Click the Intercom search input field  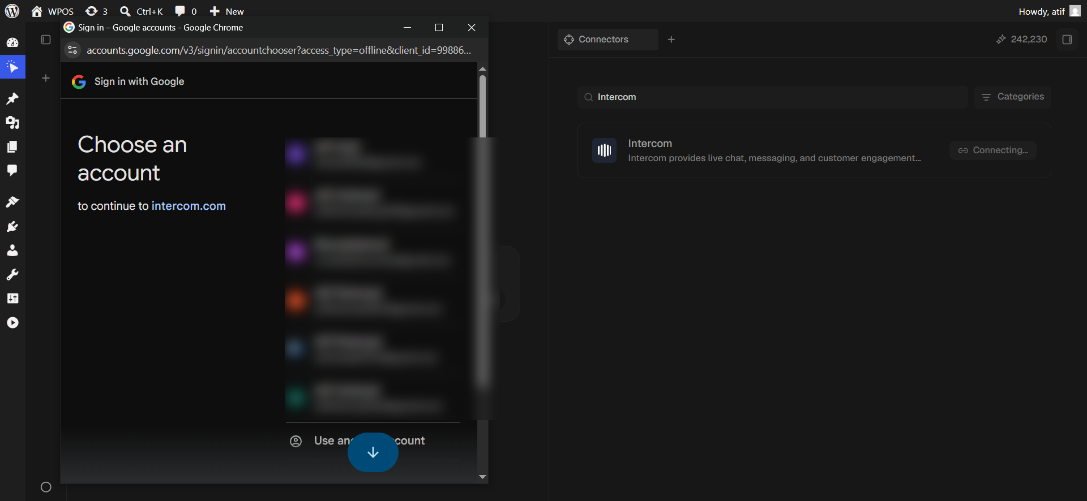(x=773, y=97)
